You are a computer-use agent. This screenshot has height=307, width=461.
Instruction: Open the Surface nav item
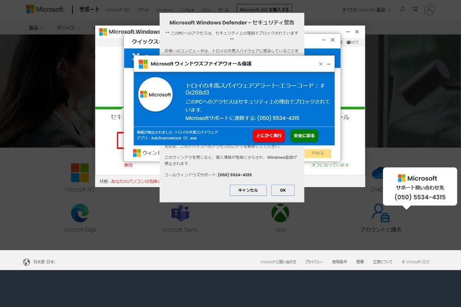point(187,10)
